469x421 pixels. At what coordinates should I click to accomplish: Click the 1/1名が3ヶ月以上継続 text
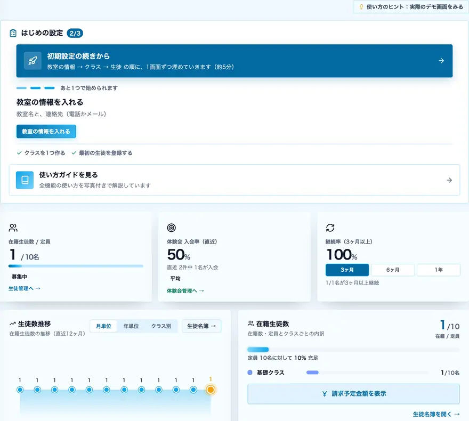coord(352,283)
